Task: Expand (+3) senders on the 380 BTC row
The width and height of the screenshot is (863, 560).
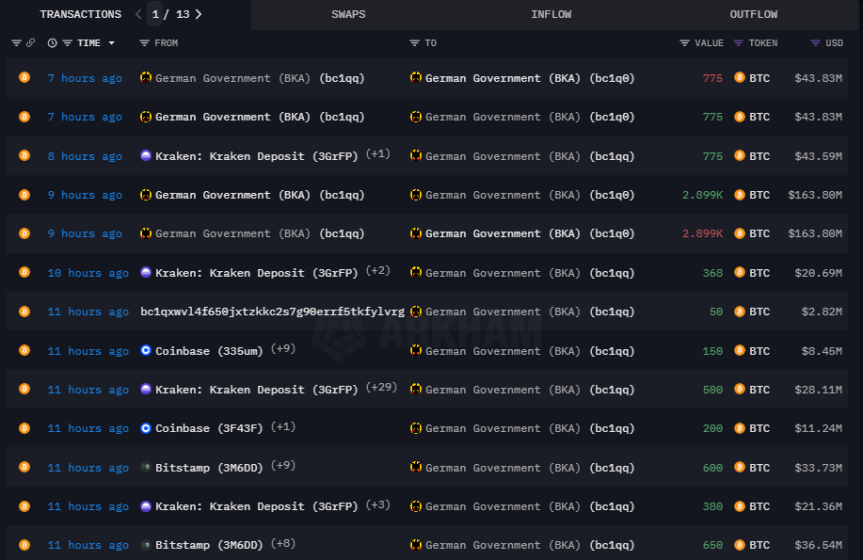Action: coord(378,504)
